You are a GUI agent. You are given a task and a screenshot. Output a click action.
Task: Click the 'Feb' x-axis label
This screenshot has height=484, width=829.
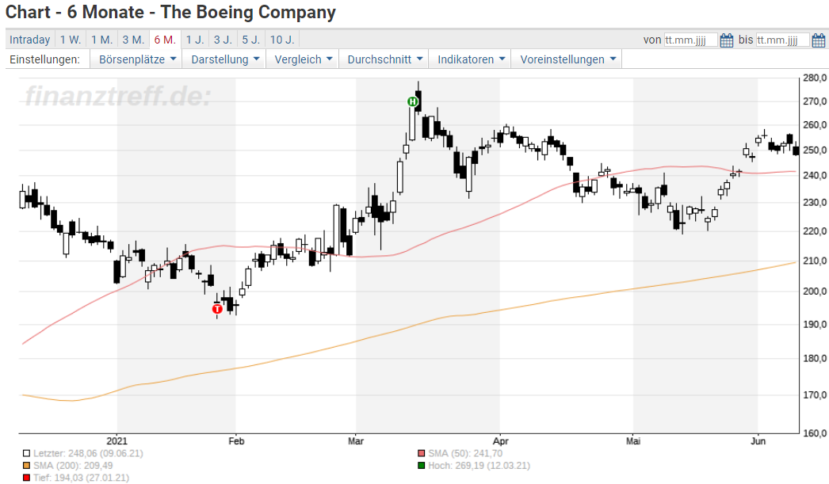click(236, 441)
